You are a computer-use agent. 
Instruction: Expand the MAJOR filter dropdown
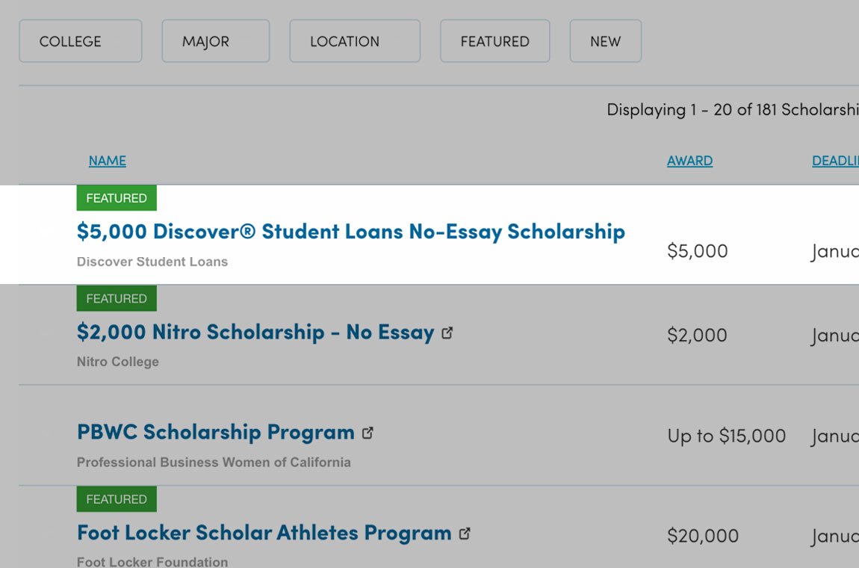tap(215, 41)
